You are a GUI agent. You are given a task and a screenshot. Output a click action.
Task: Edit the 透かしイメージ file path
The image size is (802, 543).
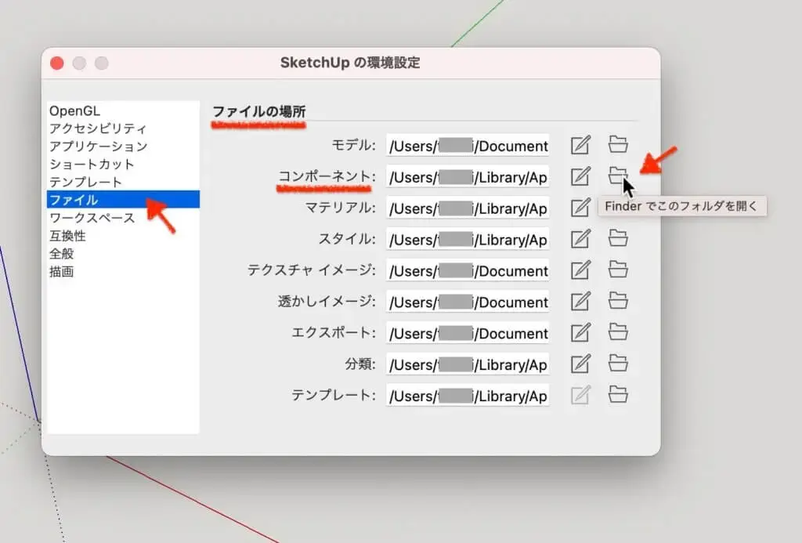click(580, 302)
